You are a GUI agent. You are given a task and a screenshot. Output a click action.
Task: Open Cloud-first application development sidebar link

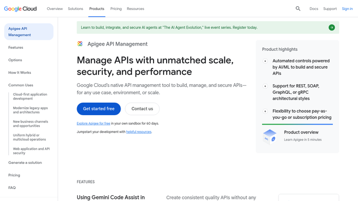click(30, 96)
